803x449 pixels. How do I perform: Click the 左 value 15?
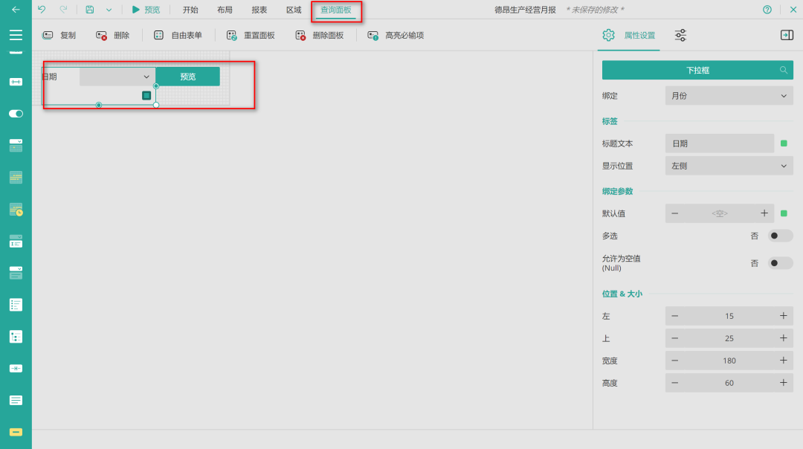tap(729, 316)
